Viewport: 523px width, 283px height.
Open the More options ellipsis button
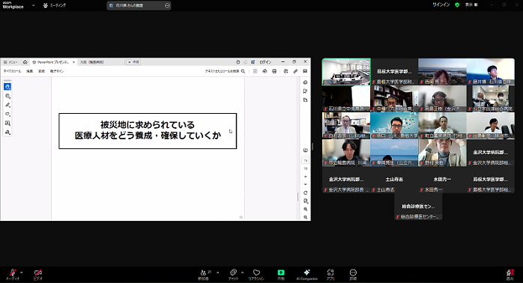pyautogui.click(x=353, y=275)
